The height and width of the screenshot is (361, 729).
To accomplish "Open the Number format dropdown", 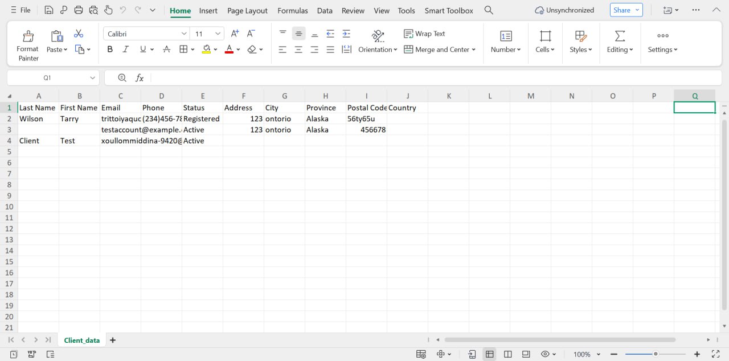I will click(x=506, y=42).
